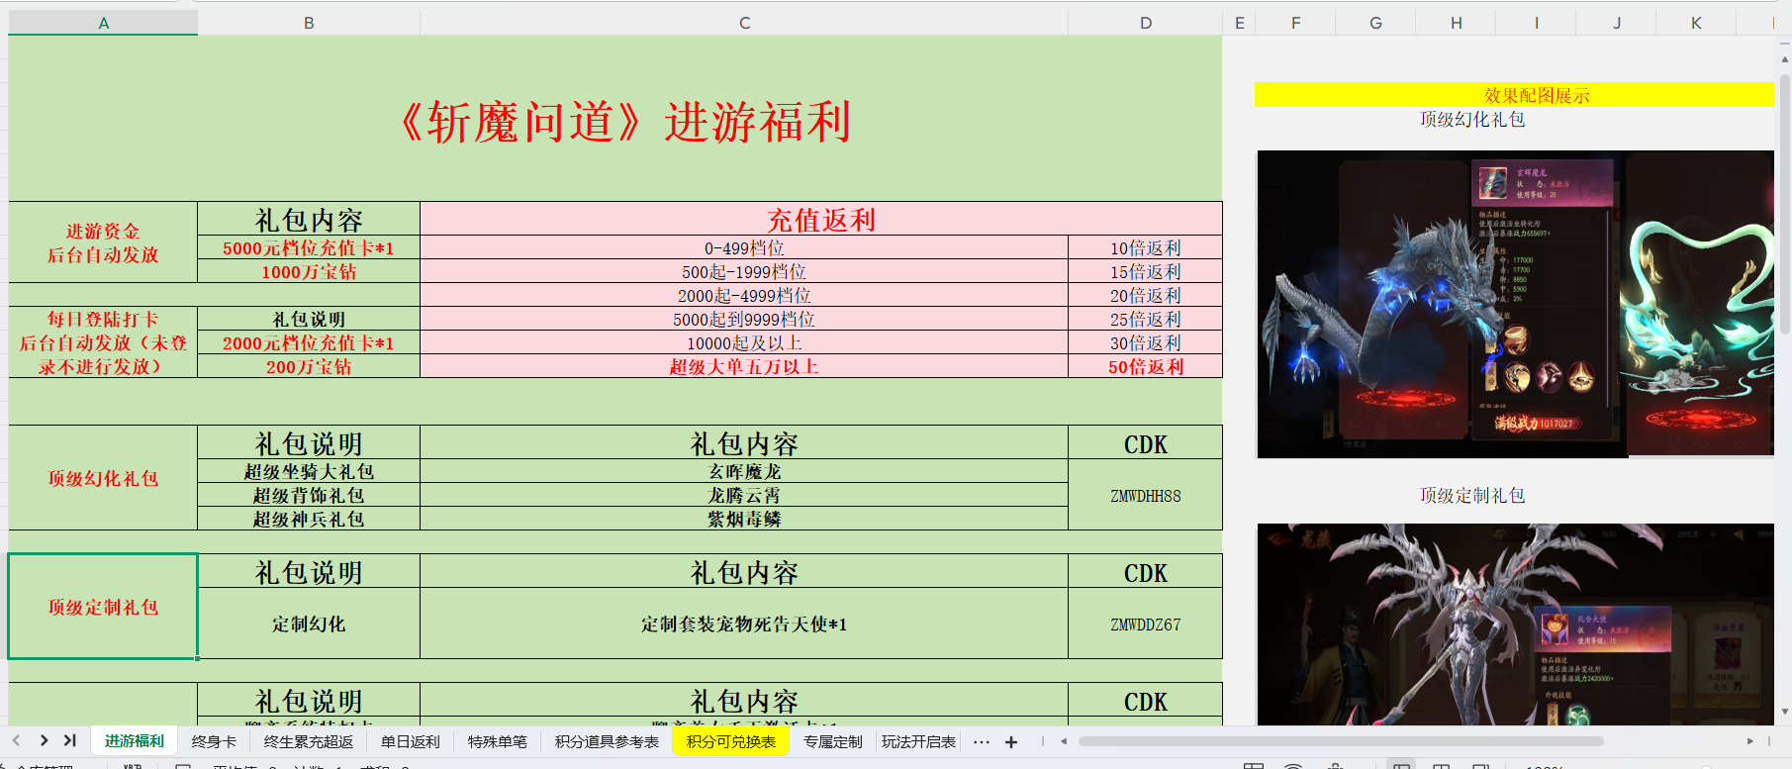Screen dimensions: 1792x769
Task: Click the previous sheet arrow
Action: point(16,740)
